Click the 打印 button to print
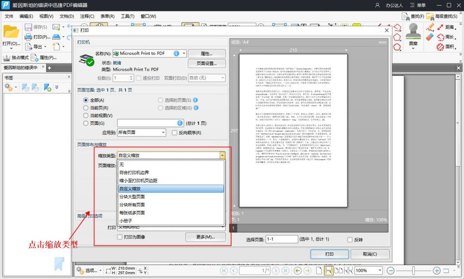 (x=329, y=254)
